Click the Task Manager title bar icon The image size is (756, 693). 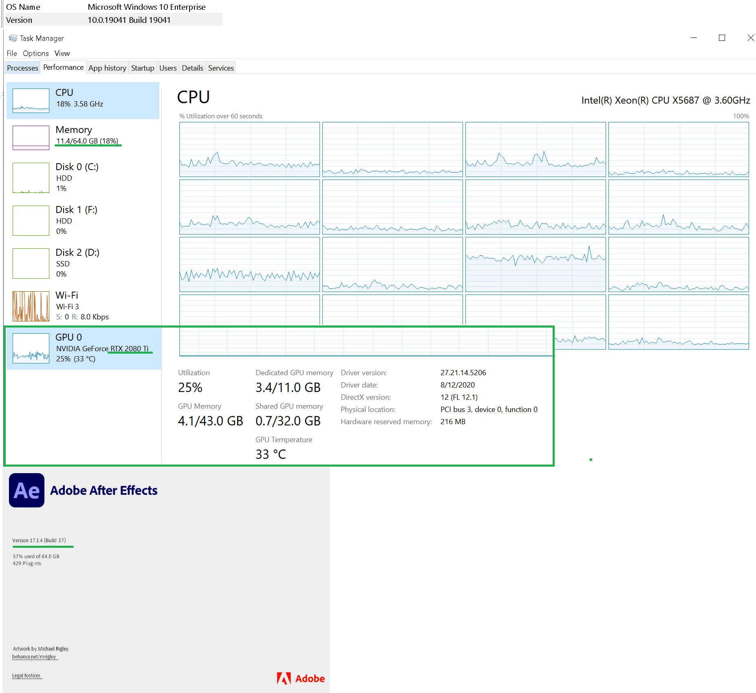tap(13, 38)
